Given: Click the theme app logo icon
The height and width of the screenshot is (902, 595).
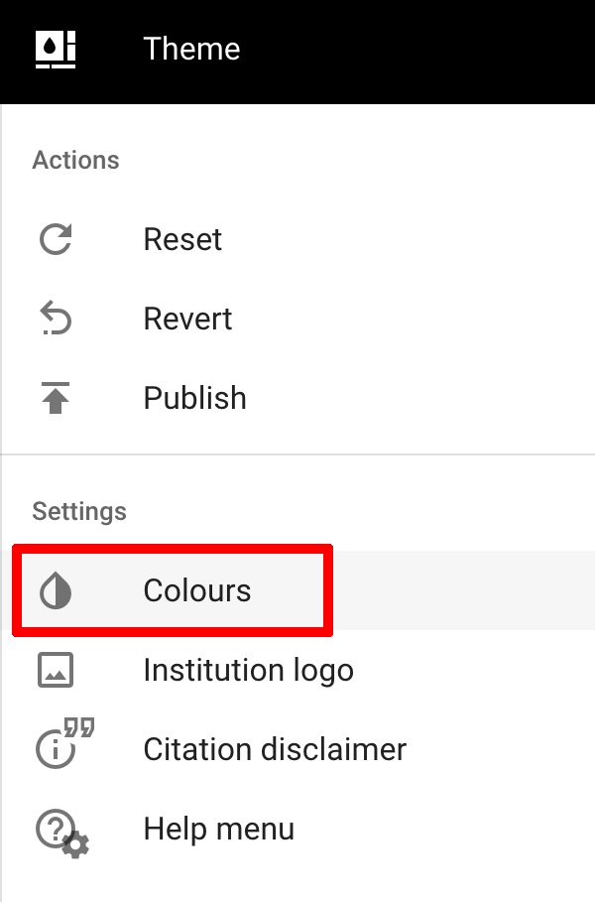Looking at the screenshot, I should pos(56,49).
